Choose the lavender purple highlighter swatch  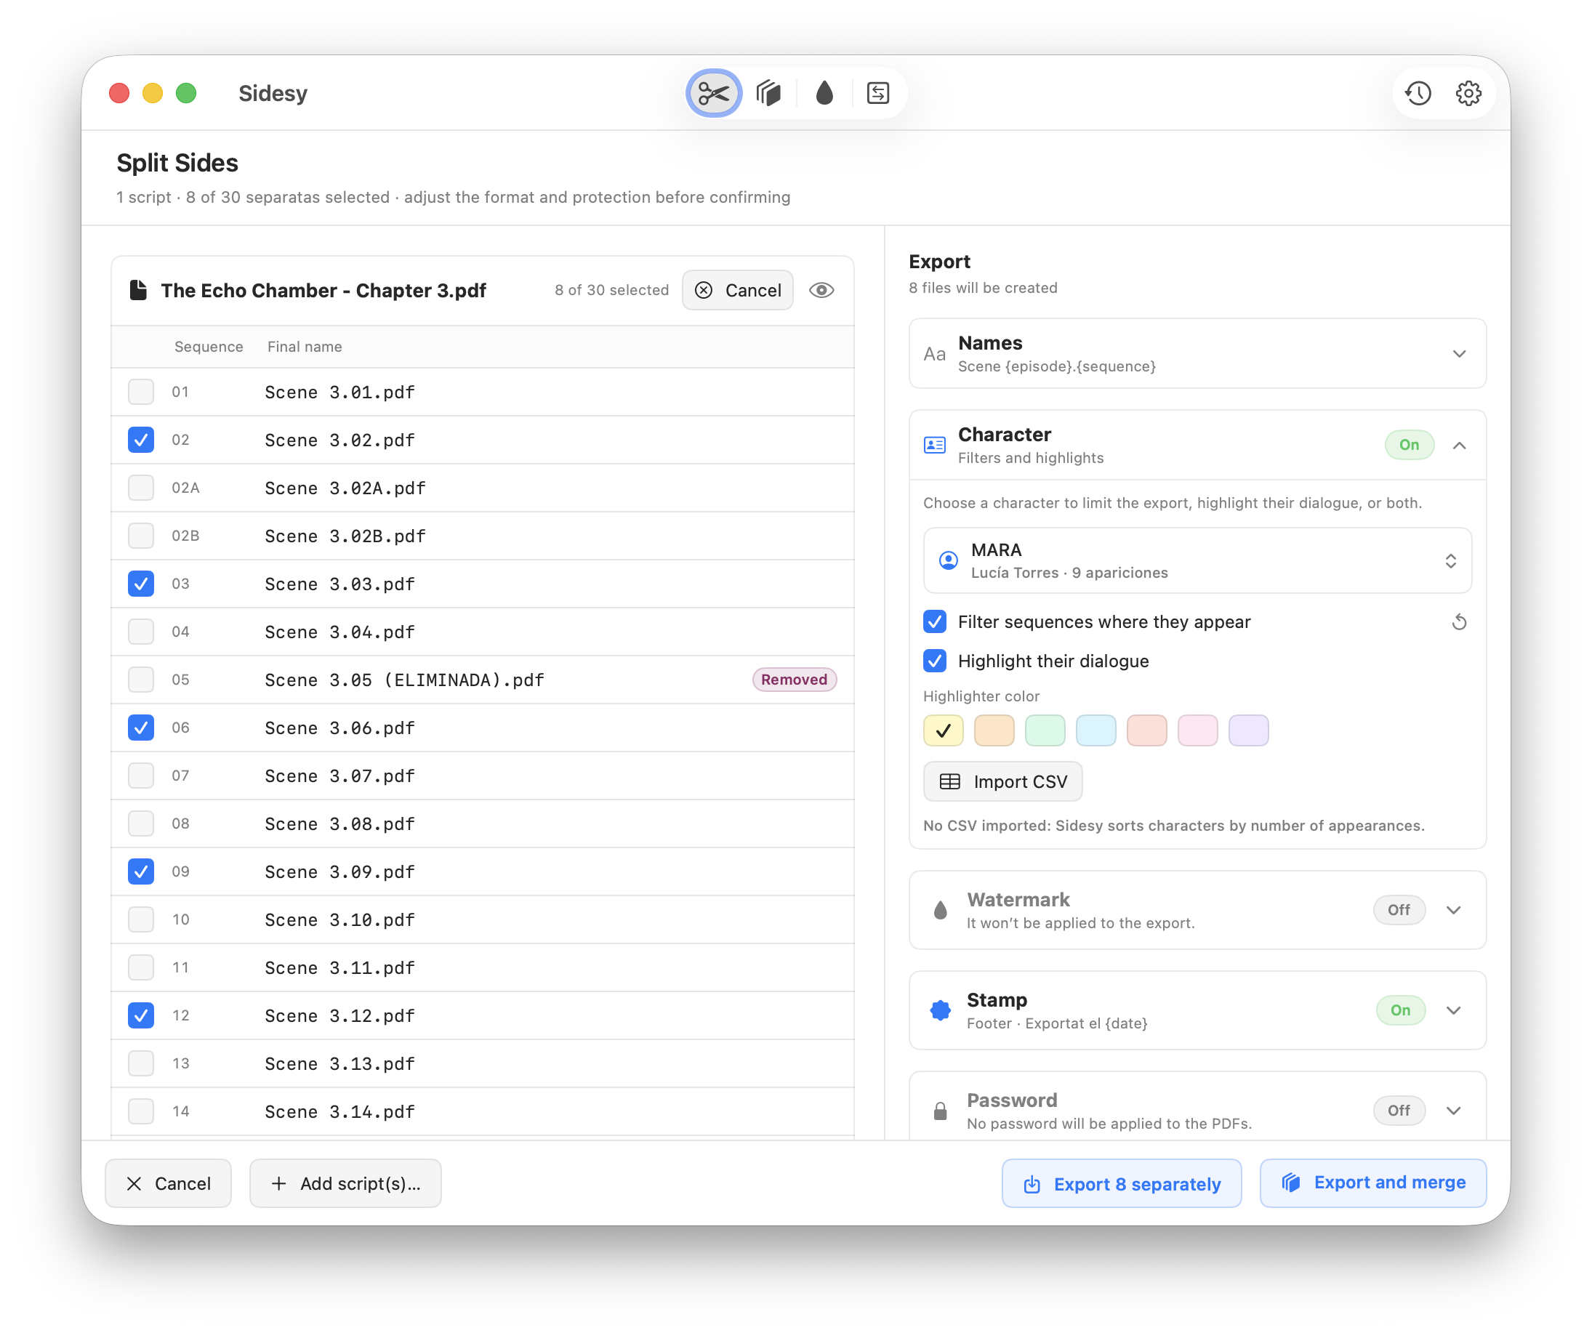point(1248,730)
